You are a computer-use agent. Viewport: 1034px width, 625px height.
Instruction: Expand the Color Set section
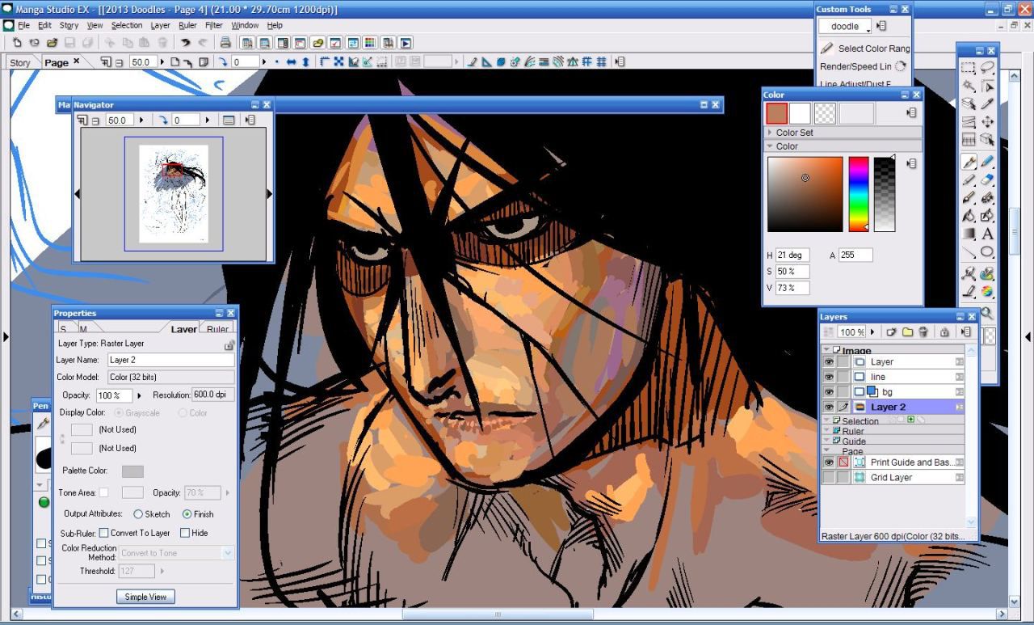(770, 133)
